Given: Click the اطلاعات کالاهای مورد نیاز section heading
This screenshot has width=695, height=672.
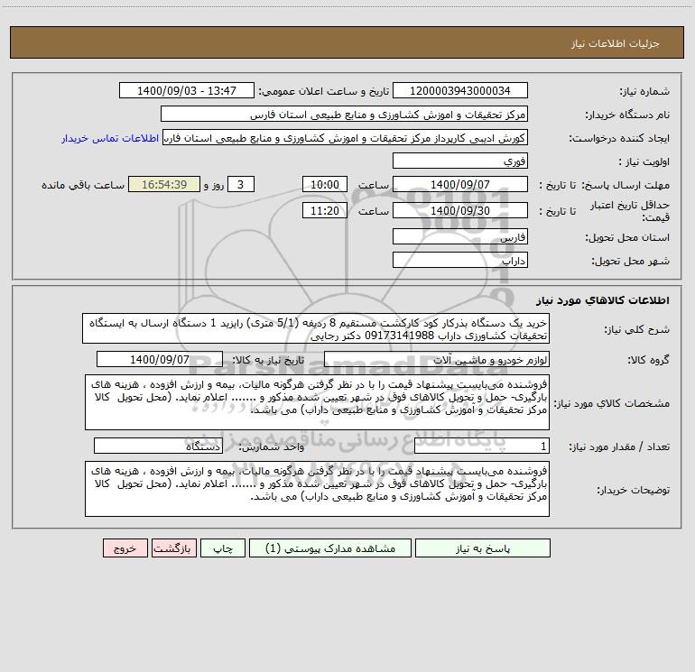Looking at the screenshot, I should 603,299.
